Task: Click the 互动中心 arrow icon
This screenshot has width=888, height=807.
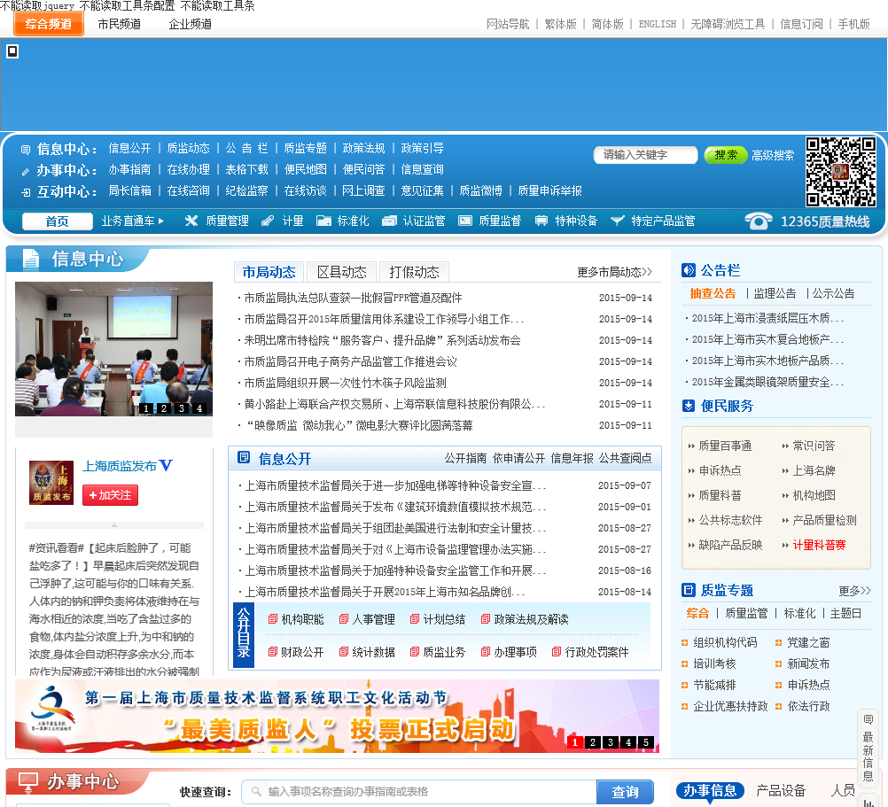Action: (x=26, y=192)
